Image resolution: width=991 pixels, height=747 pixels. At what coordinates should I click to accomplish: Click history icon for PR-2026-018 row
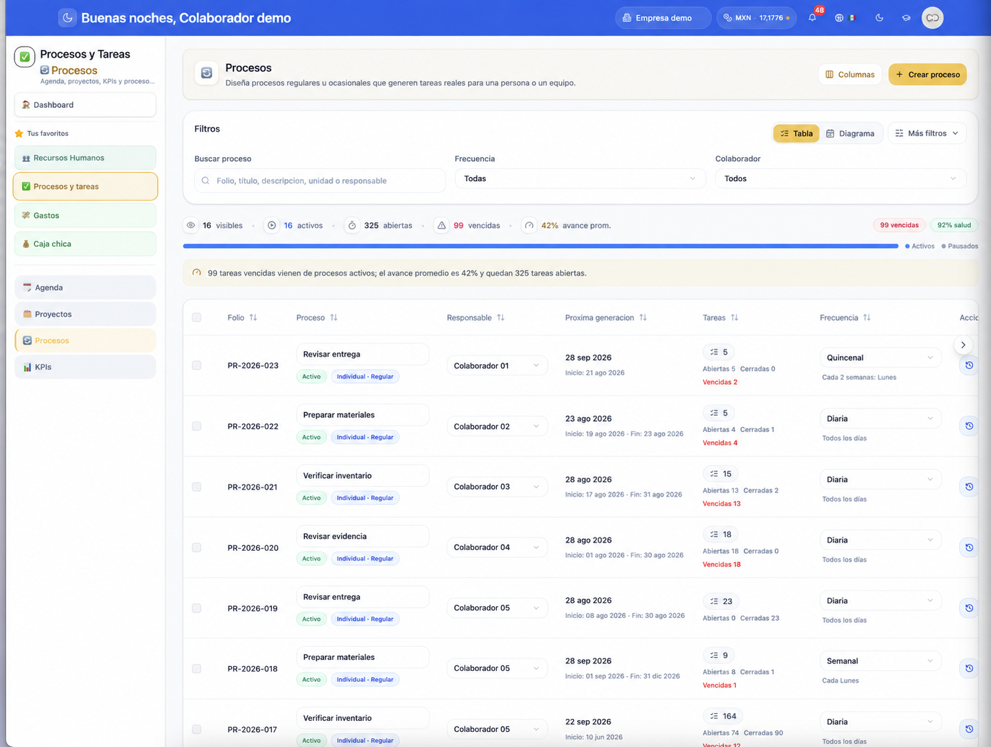(x=969, y=668)
